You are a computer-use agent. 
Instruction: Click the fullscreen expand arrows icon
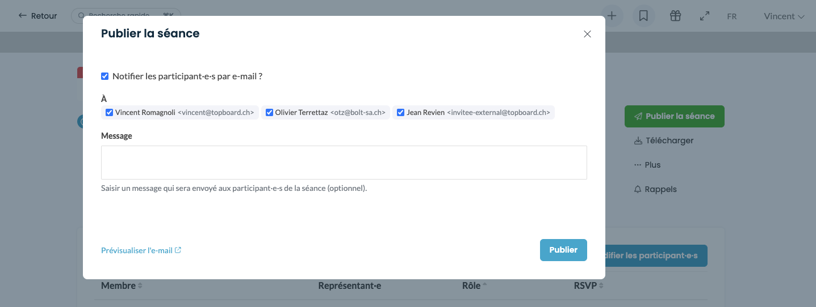pos(705,16)
